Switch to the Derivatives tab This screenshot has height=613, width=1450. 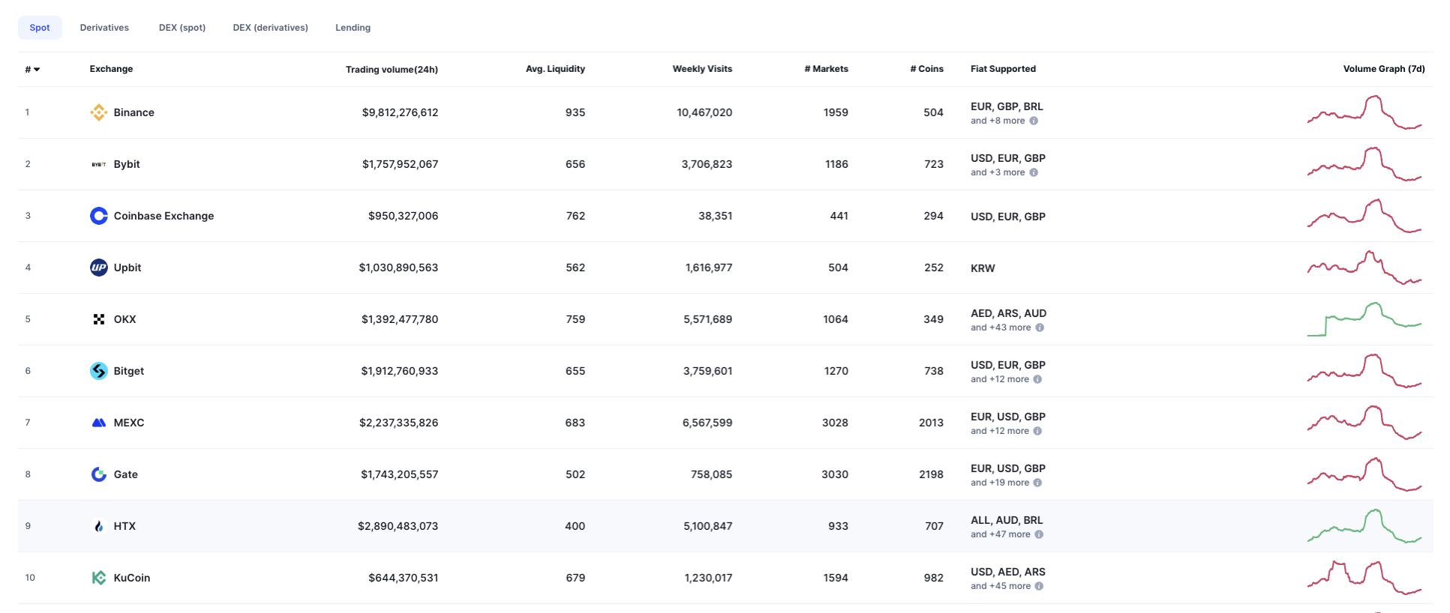click(104, 28)
